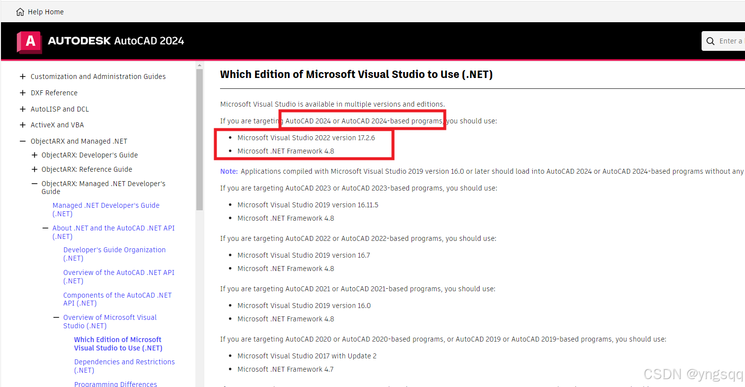
Task: Click the page heading Which Edition of Microsoft Visual Studio
Action: (x=356, y=75)
